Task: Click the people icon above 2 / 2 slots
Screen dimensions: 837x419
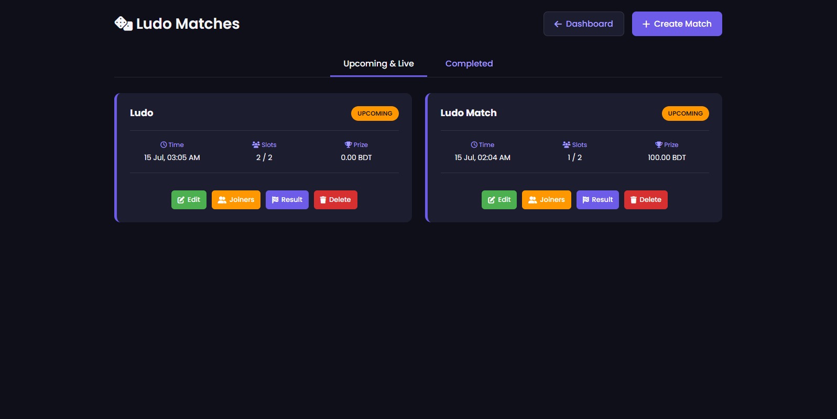Action: [256, 145]
